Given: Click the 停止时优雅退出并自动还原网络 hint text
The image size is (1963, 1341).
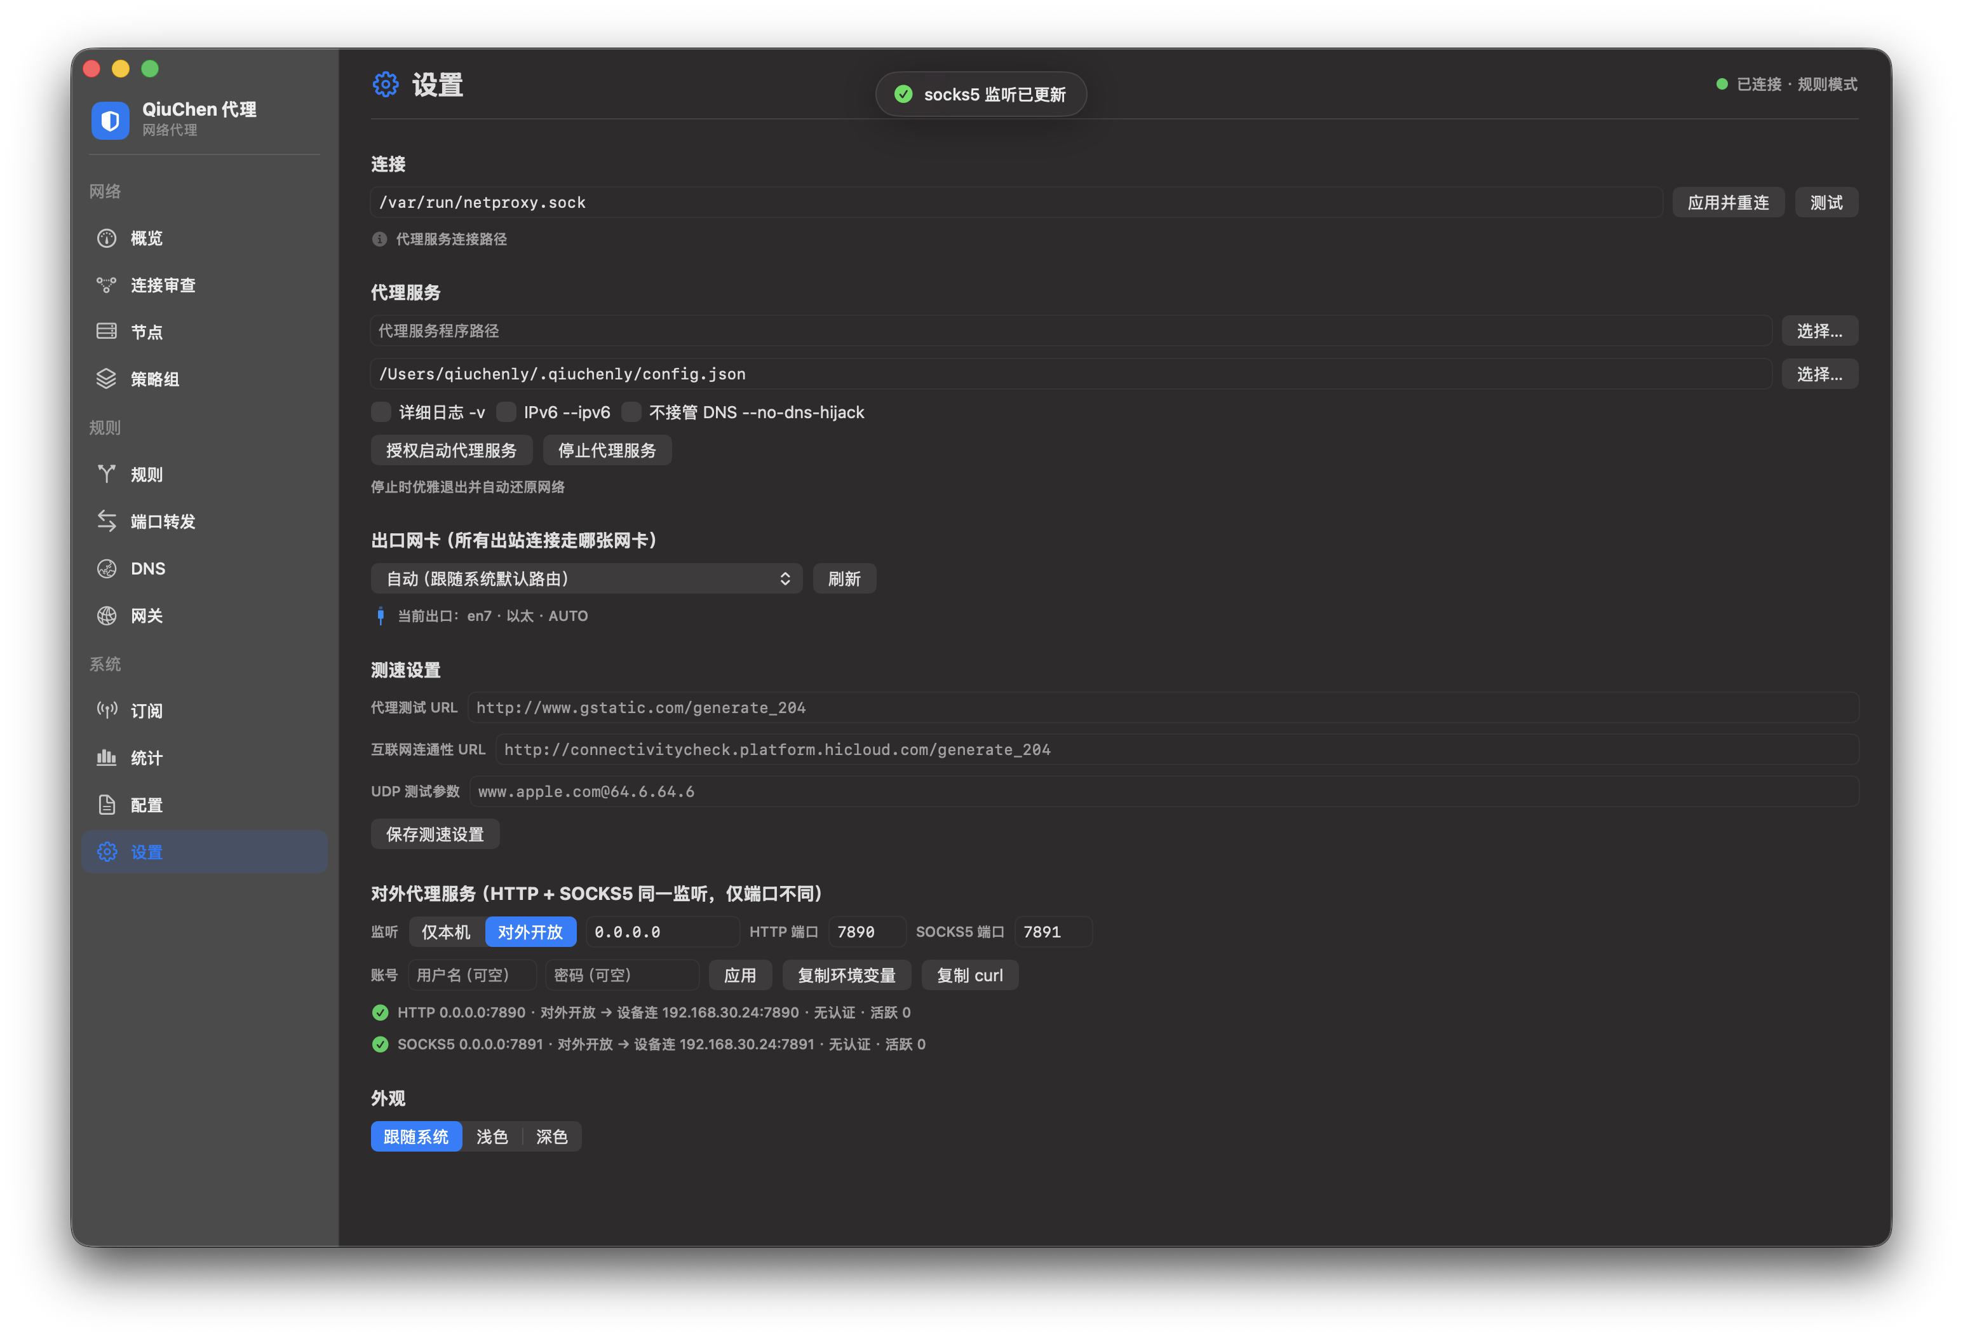Looking at the screenshot, I should coord(468,487).
